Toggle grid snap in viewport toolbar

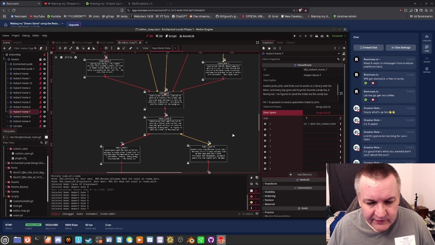[x=106, y=48]
